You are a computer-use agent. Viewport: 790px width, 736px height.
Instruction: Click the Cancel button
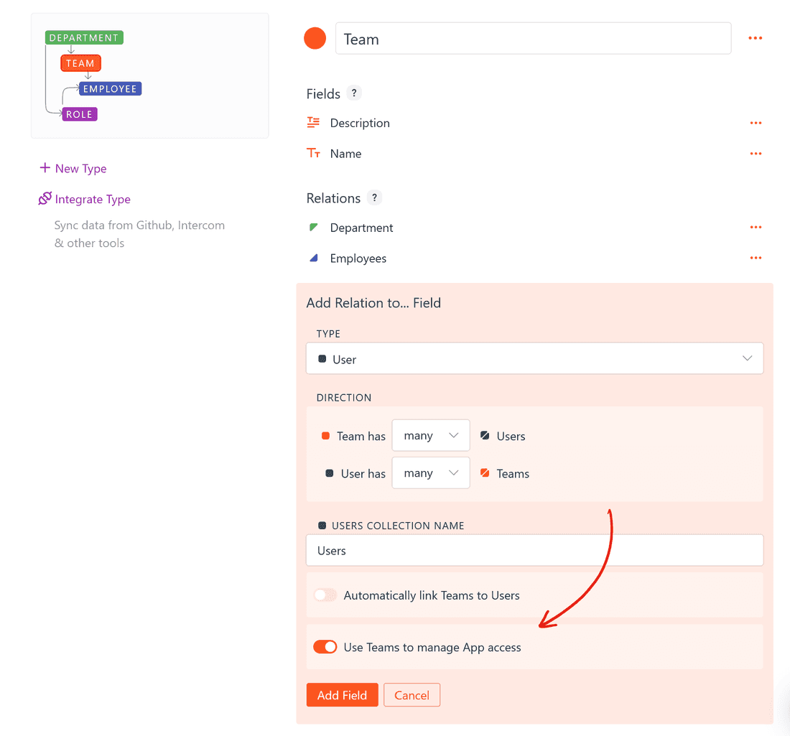[x=412, y=694]
